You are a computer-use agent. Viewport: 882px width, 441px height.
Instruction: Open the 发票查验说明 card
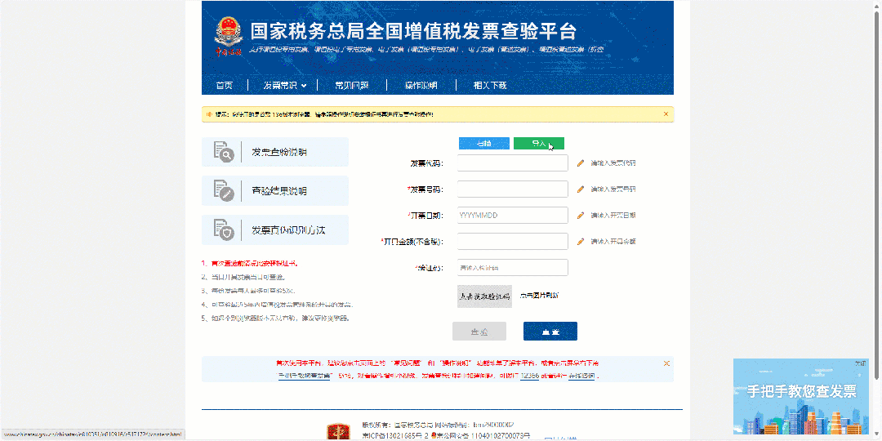pyautogui.click(x=275, y=152)
